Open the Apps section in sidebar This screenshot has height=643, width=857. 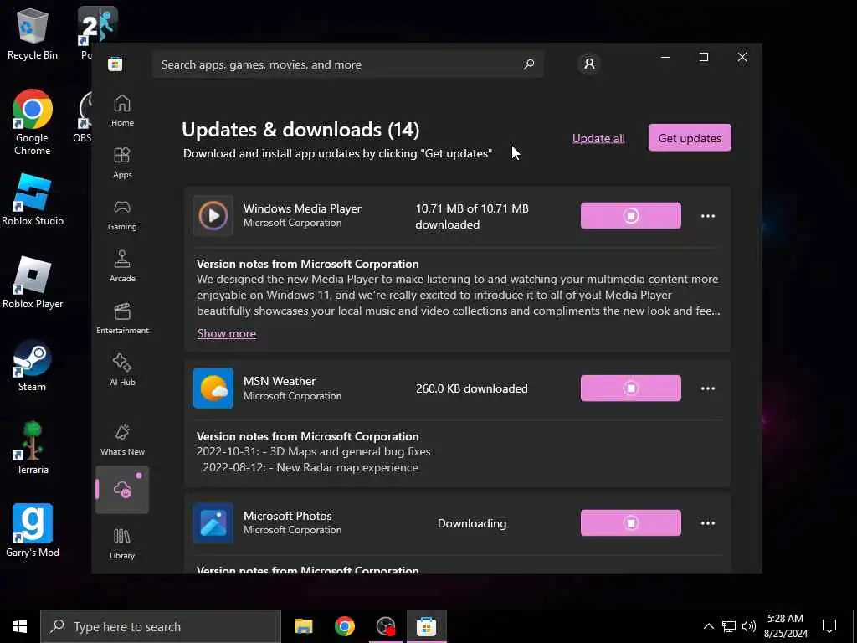coord(122,162)
